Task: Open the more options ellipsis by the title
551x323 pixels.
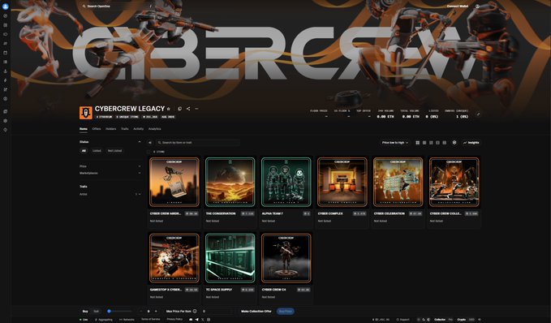Action: (196, 109)
